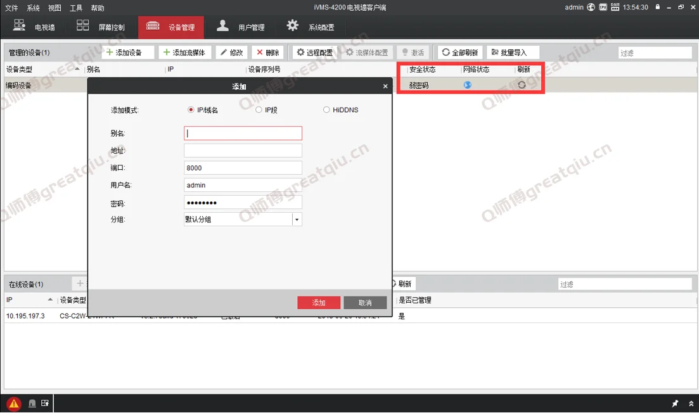Select the IP/域名 add mode
Viewport: 699px width, 413px height.
(191, 110)
